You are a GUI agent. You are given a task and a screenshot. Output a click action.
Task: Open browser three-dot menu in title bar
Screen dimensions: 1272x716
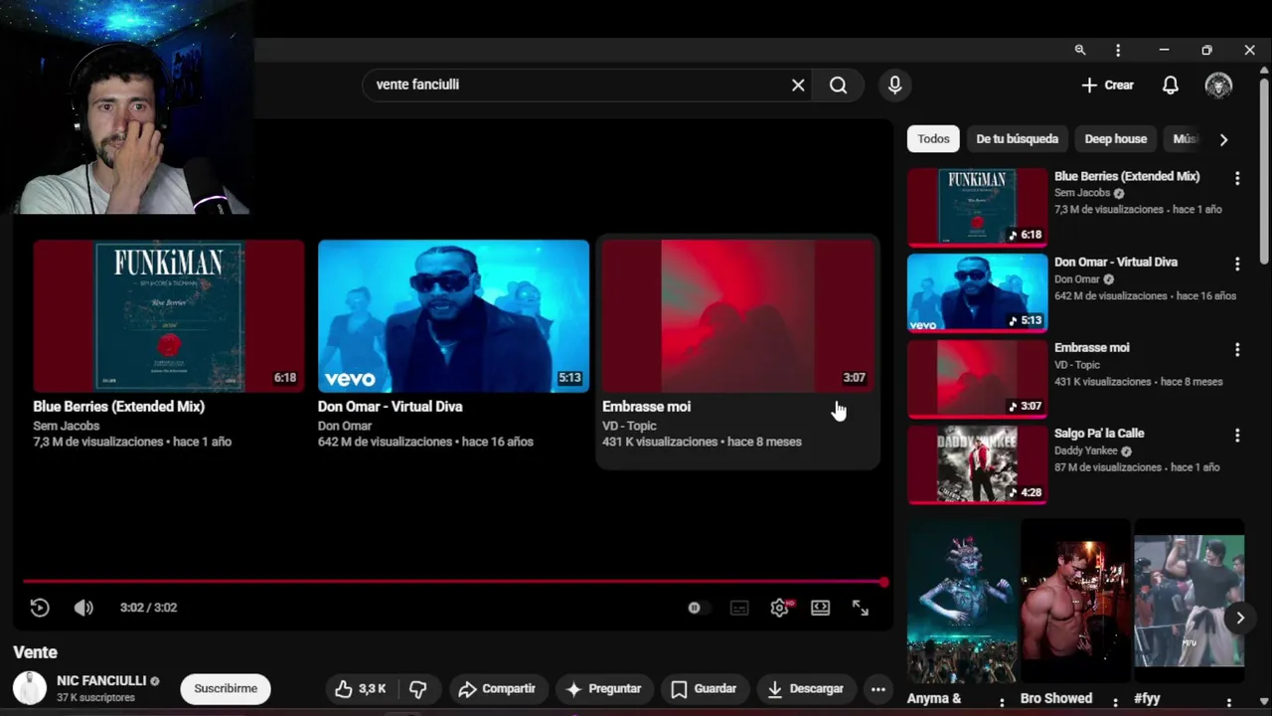pyautogui.click(x=1118, y=50)
